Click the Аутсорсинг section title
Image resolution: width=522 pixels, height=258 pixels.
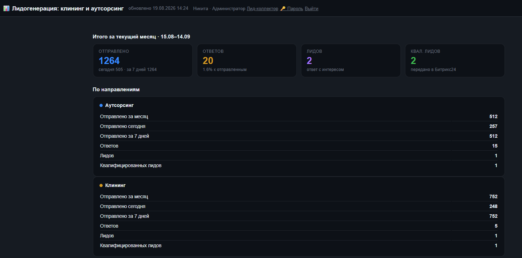coord(119,105)
